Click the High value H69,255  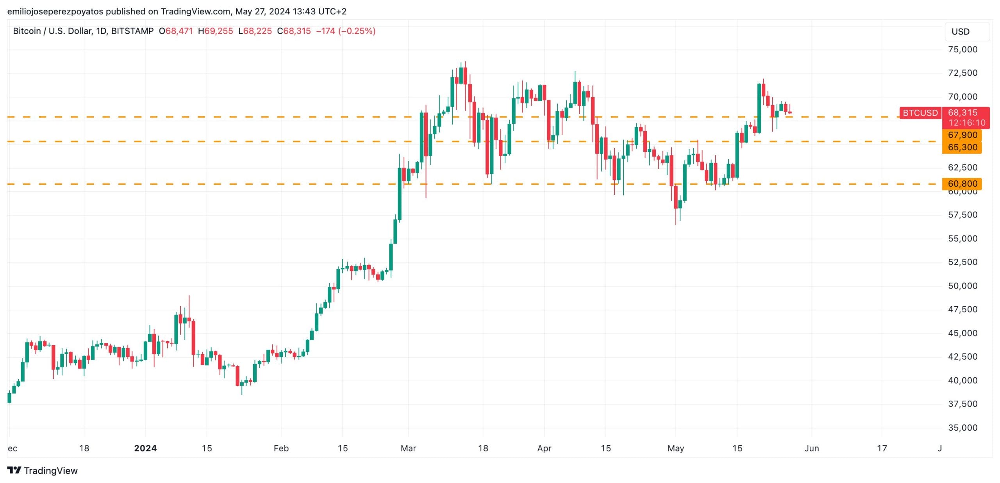(x=215, y=31)
